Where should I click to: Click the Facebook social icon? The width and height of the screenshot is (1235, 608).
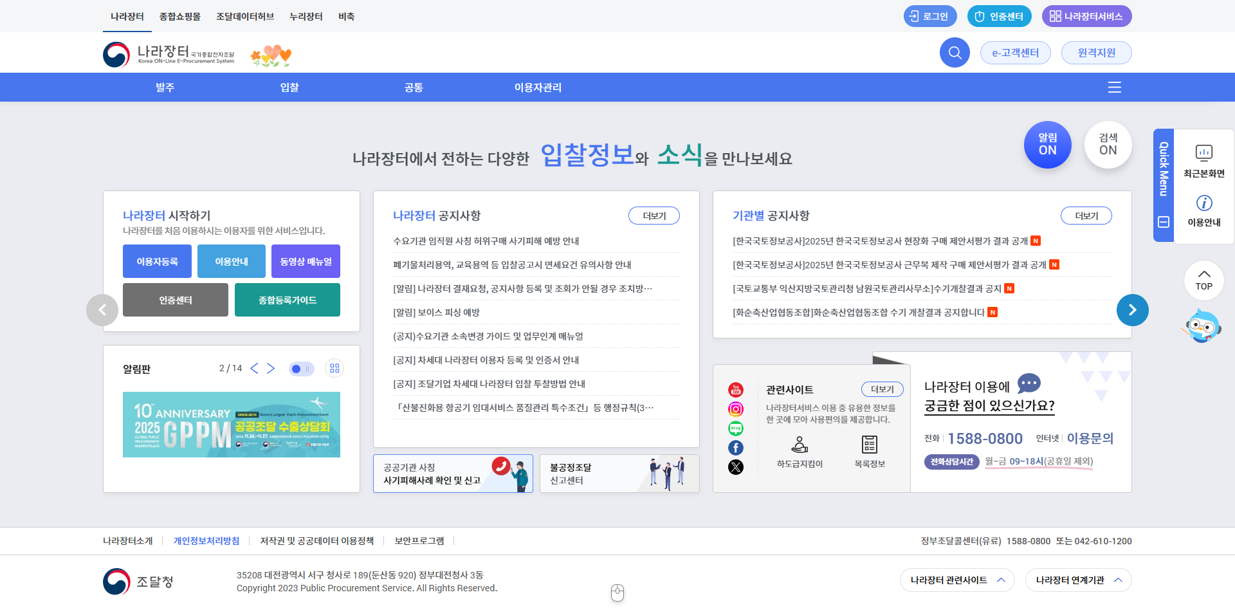pyautogui.click(x=736, y=447)
